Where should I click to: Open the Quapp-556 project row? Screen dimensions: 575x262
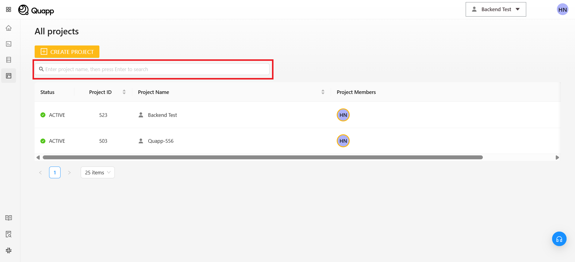161,141
